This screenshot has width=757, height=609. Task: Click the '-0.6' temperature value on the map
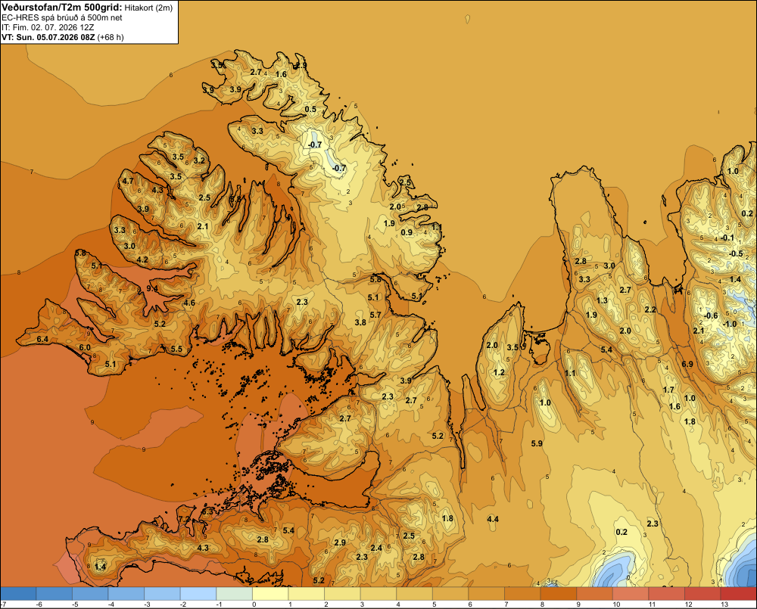711,315
